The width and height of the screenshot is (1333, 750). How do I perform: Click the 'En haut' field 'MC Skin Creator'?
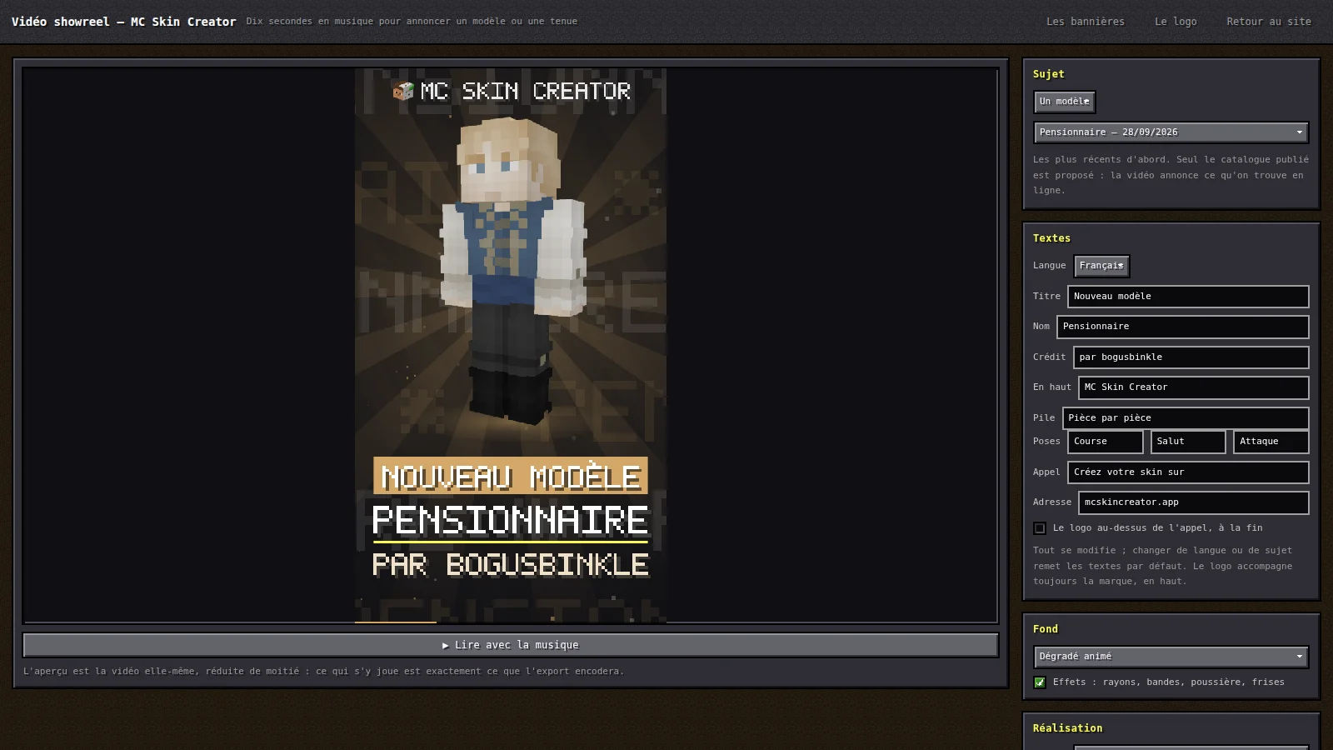click(1193, 387)
